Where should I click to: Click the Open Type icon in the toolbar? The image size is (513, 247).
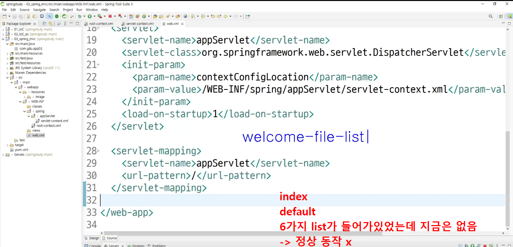(x=155, y=16)
